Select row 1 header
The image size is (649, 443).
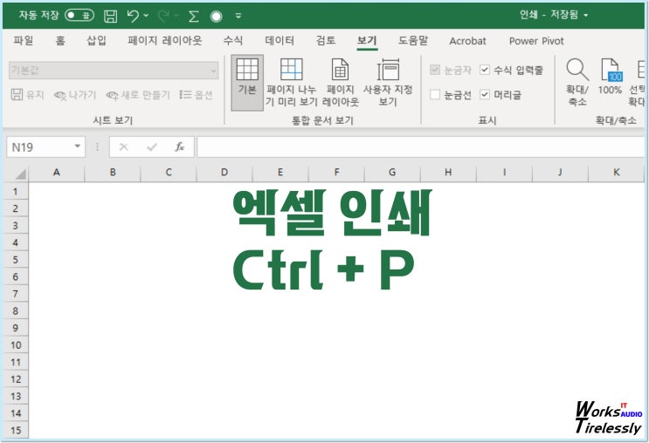coord(16,191)
